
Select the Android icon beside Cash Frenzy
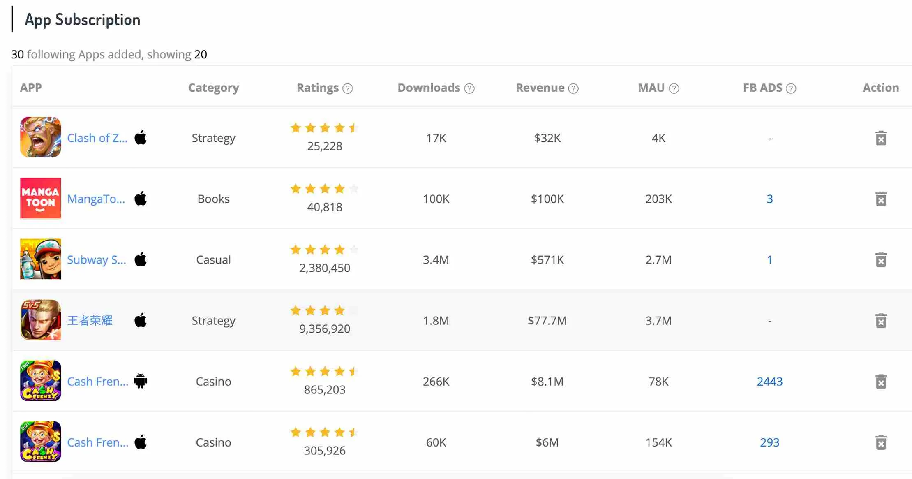(x=140, y=381)
